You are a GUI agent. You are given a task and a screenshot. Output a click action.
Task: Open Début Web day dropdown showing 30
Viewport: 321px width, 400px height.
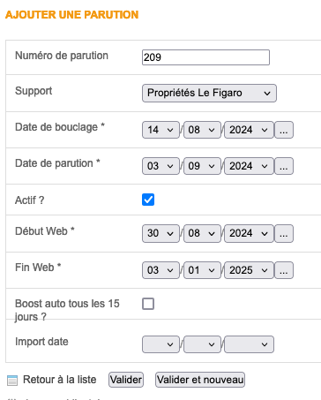pyautogui.click(x=160, y=233)
